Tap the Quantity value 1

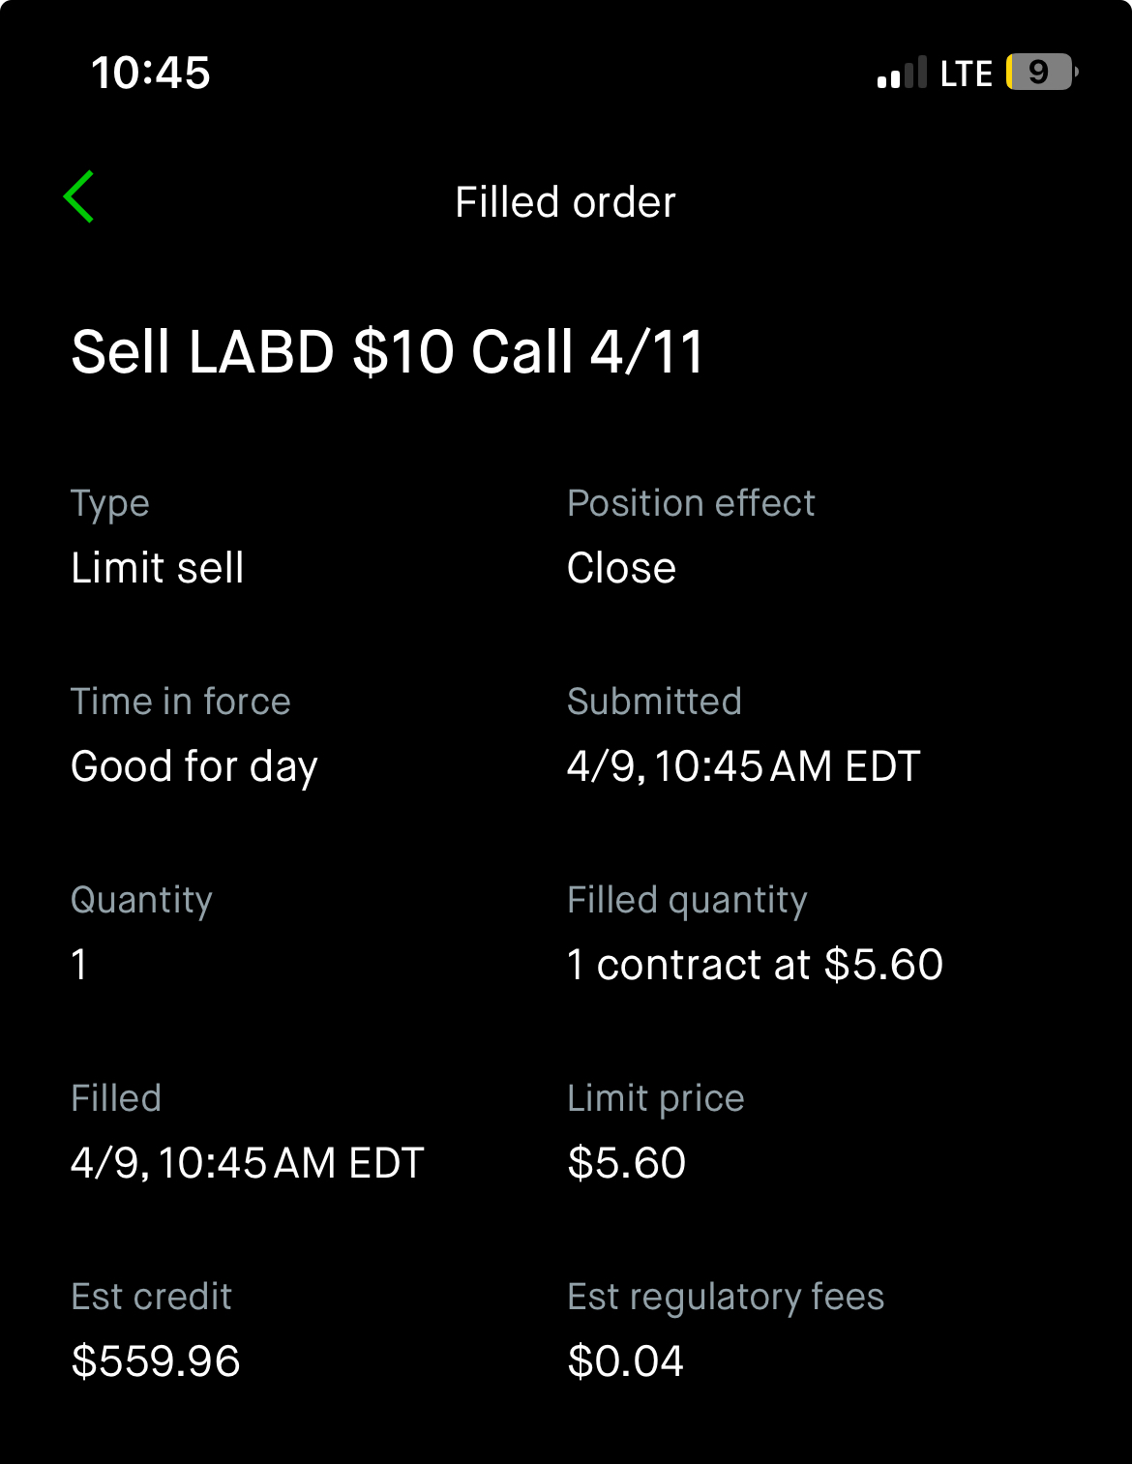point(79,965)
